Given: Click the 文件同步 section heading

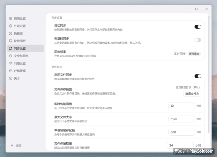Looking at the screenshot, I should click(57, 67).
